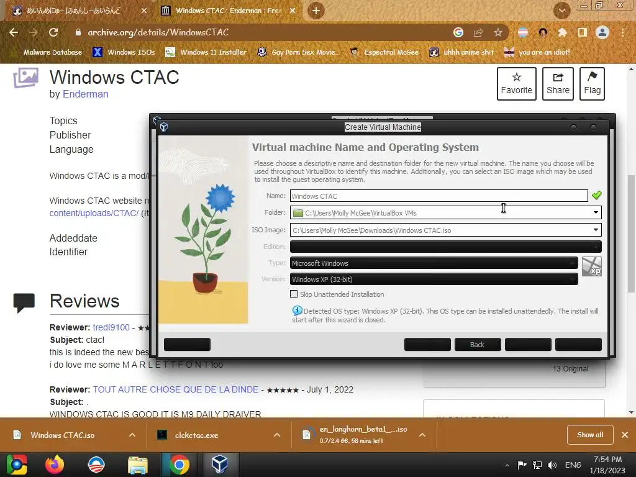
Task: Close the downloads bar
Action: tap(625, 435)
